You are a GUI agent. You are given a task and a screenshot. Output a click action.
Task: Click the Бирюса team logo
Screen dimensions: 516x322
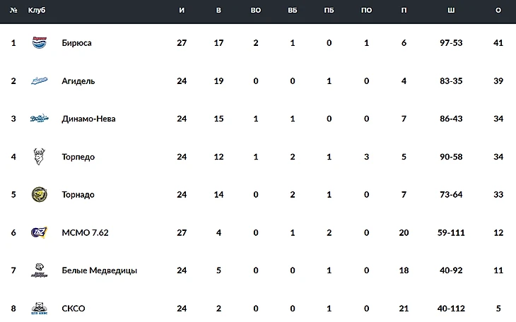click(39, 43)
